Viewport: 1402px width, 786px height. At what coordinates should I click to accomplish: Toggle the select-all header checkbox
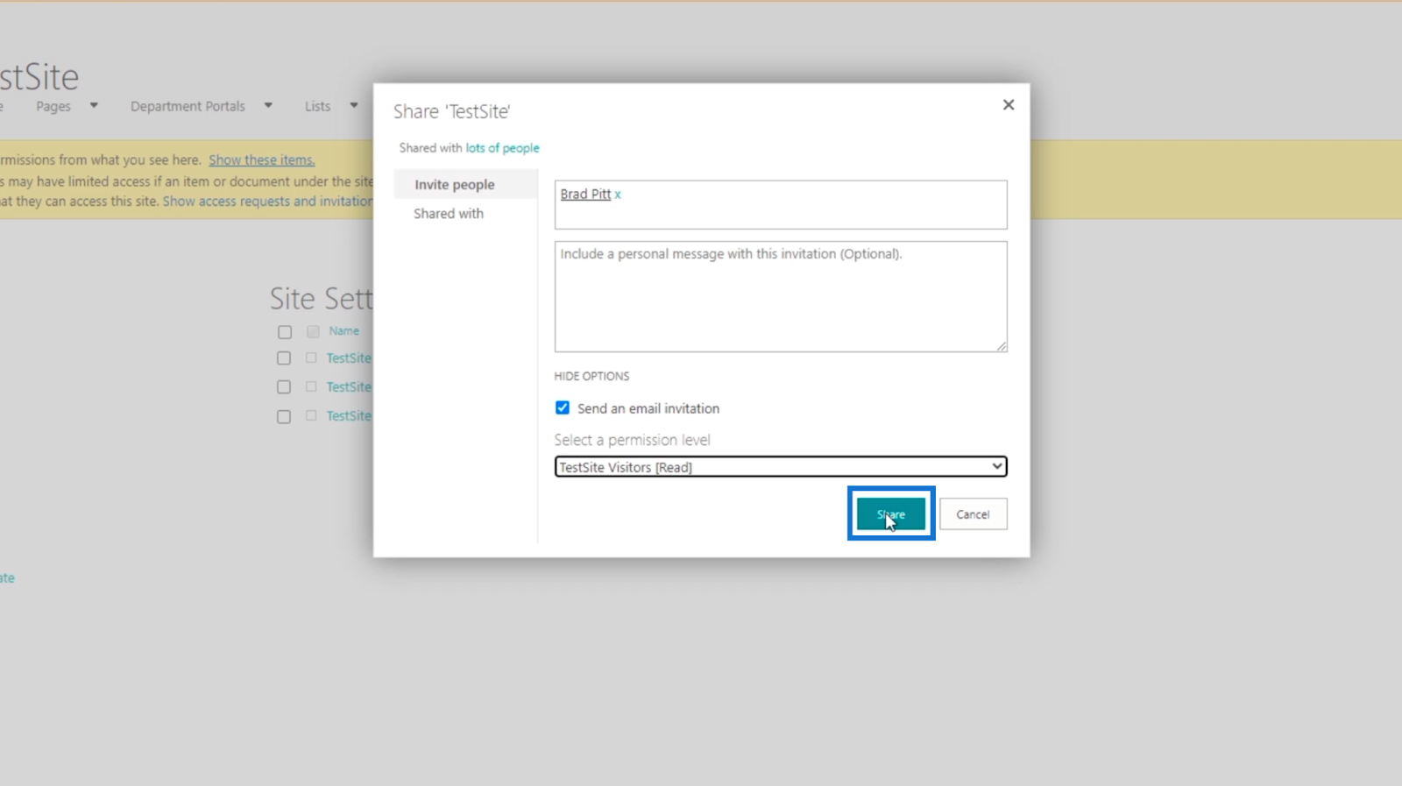coord(285,332)
